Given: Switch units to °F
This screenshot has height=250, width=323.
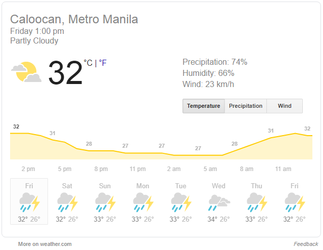Looking at the screenshot, I should click(103, 63).
